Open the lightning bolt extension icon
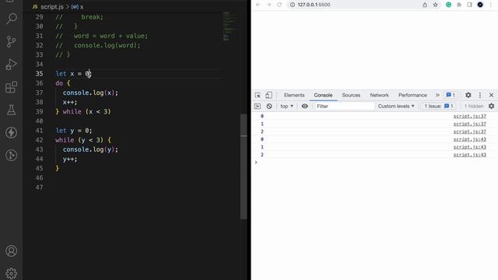Viewport: 498px width, 280px height. (x=12, y=132)
